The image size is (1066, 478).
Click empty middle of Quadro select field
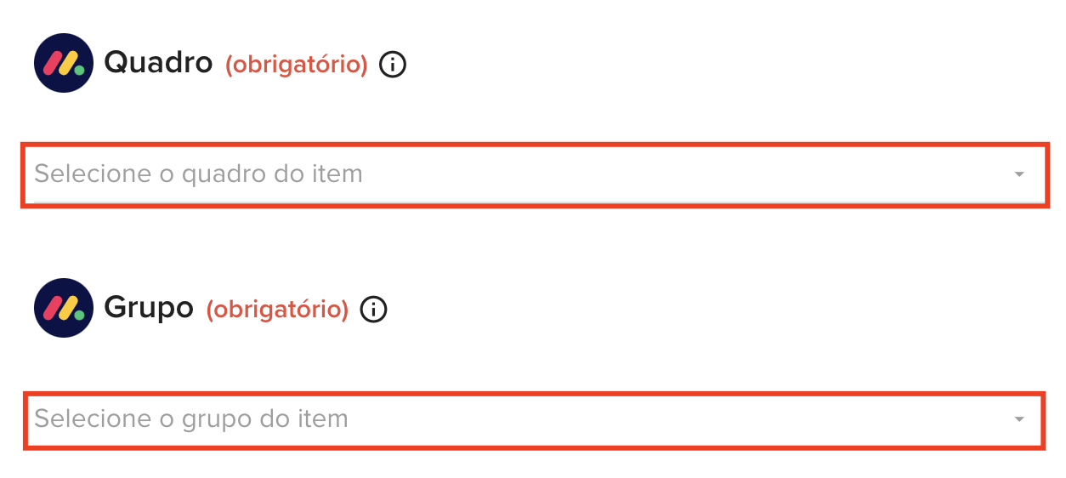tap(646, 174)
